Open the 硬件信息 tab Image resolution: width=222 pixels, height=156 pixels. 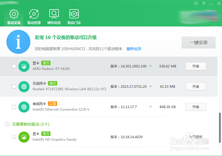click(x=54, y=17)
